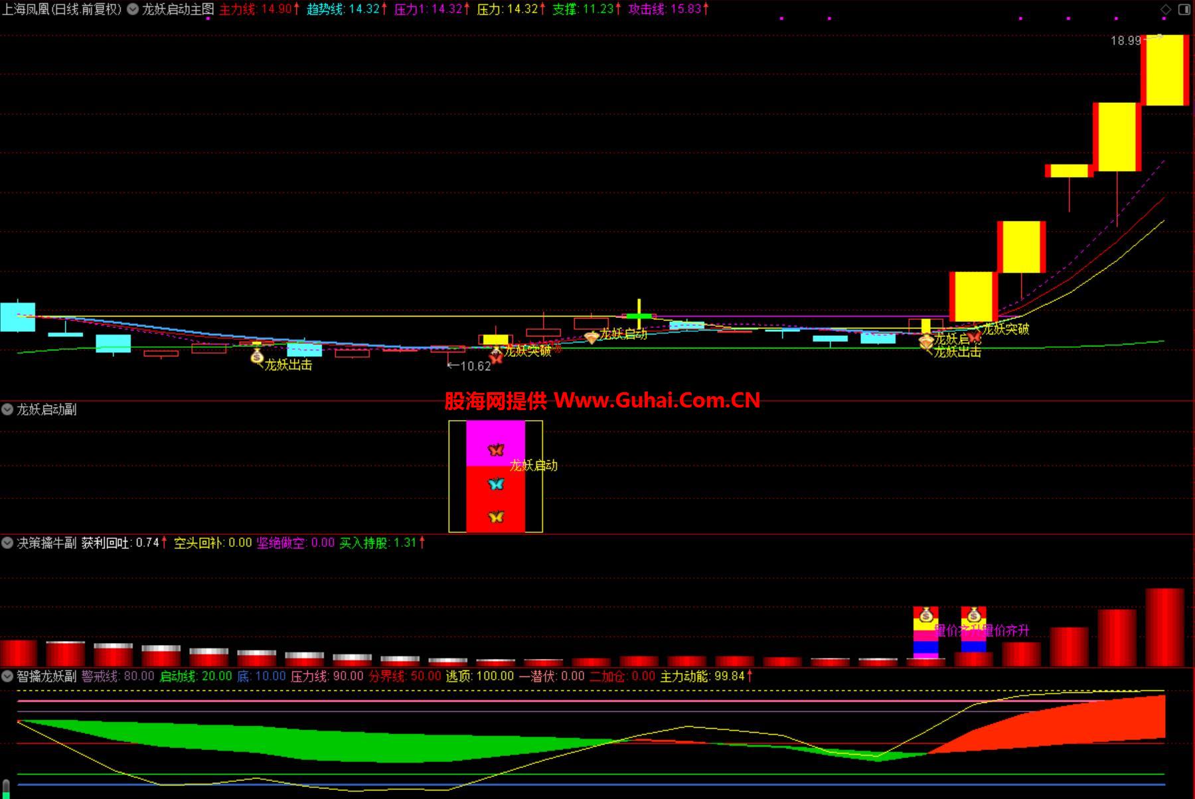Click the main-chart 龙妖启动 signal label
The image size is (1195, 799).
point(623,334)
